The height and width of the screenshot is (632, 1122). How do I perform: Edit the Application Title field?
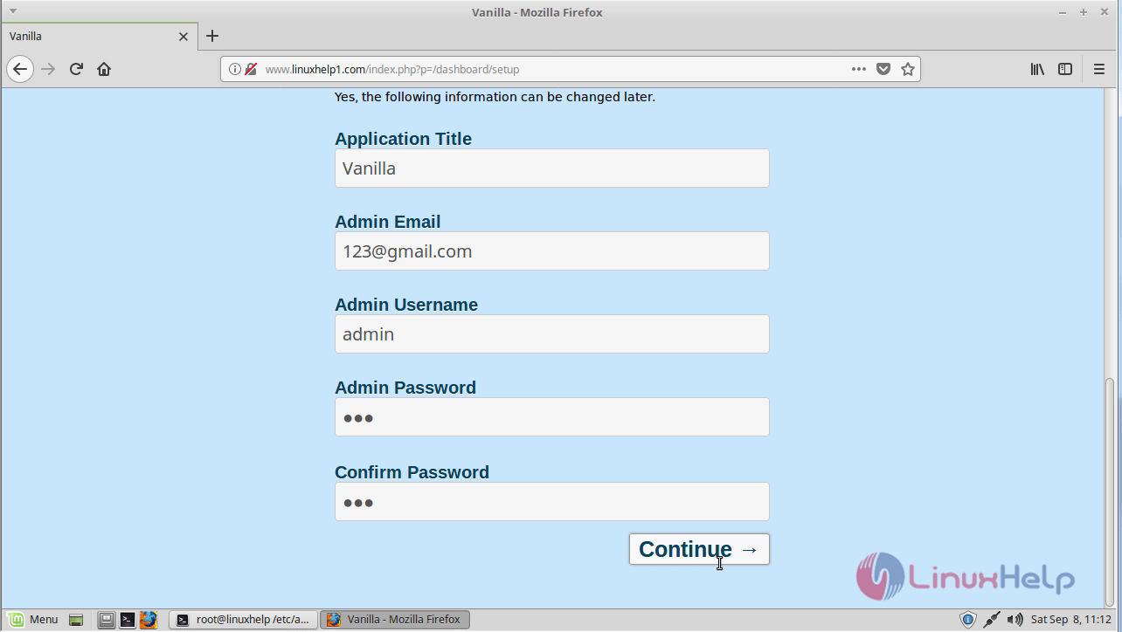click(552, 168)
